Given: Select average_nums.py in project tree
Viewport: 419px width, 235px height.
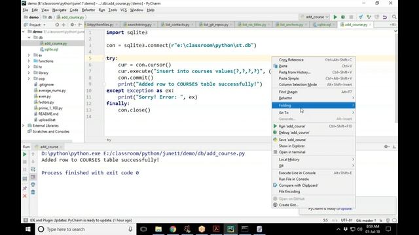Looking at the screenshot, I should [x=52, y=90].
